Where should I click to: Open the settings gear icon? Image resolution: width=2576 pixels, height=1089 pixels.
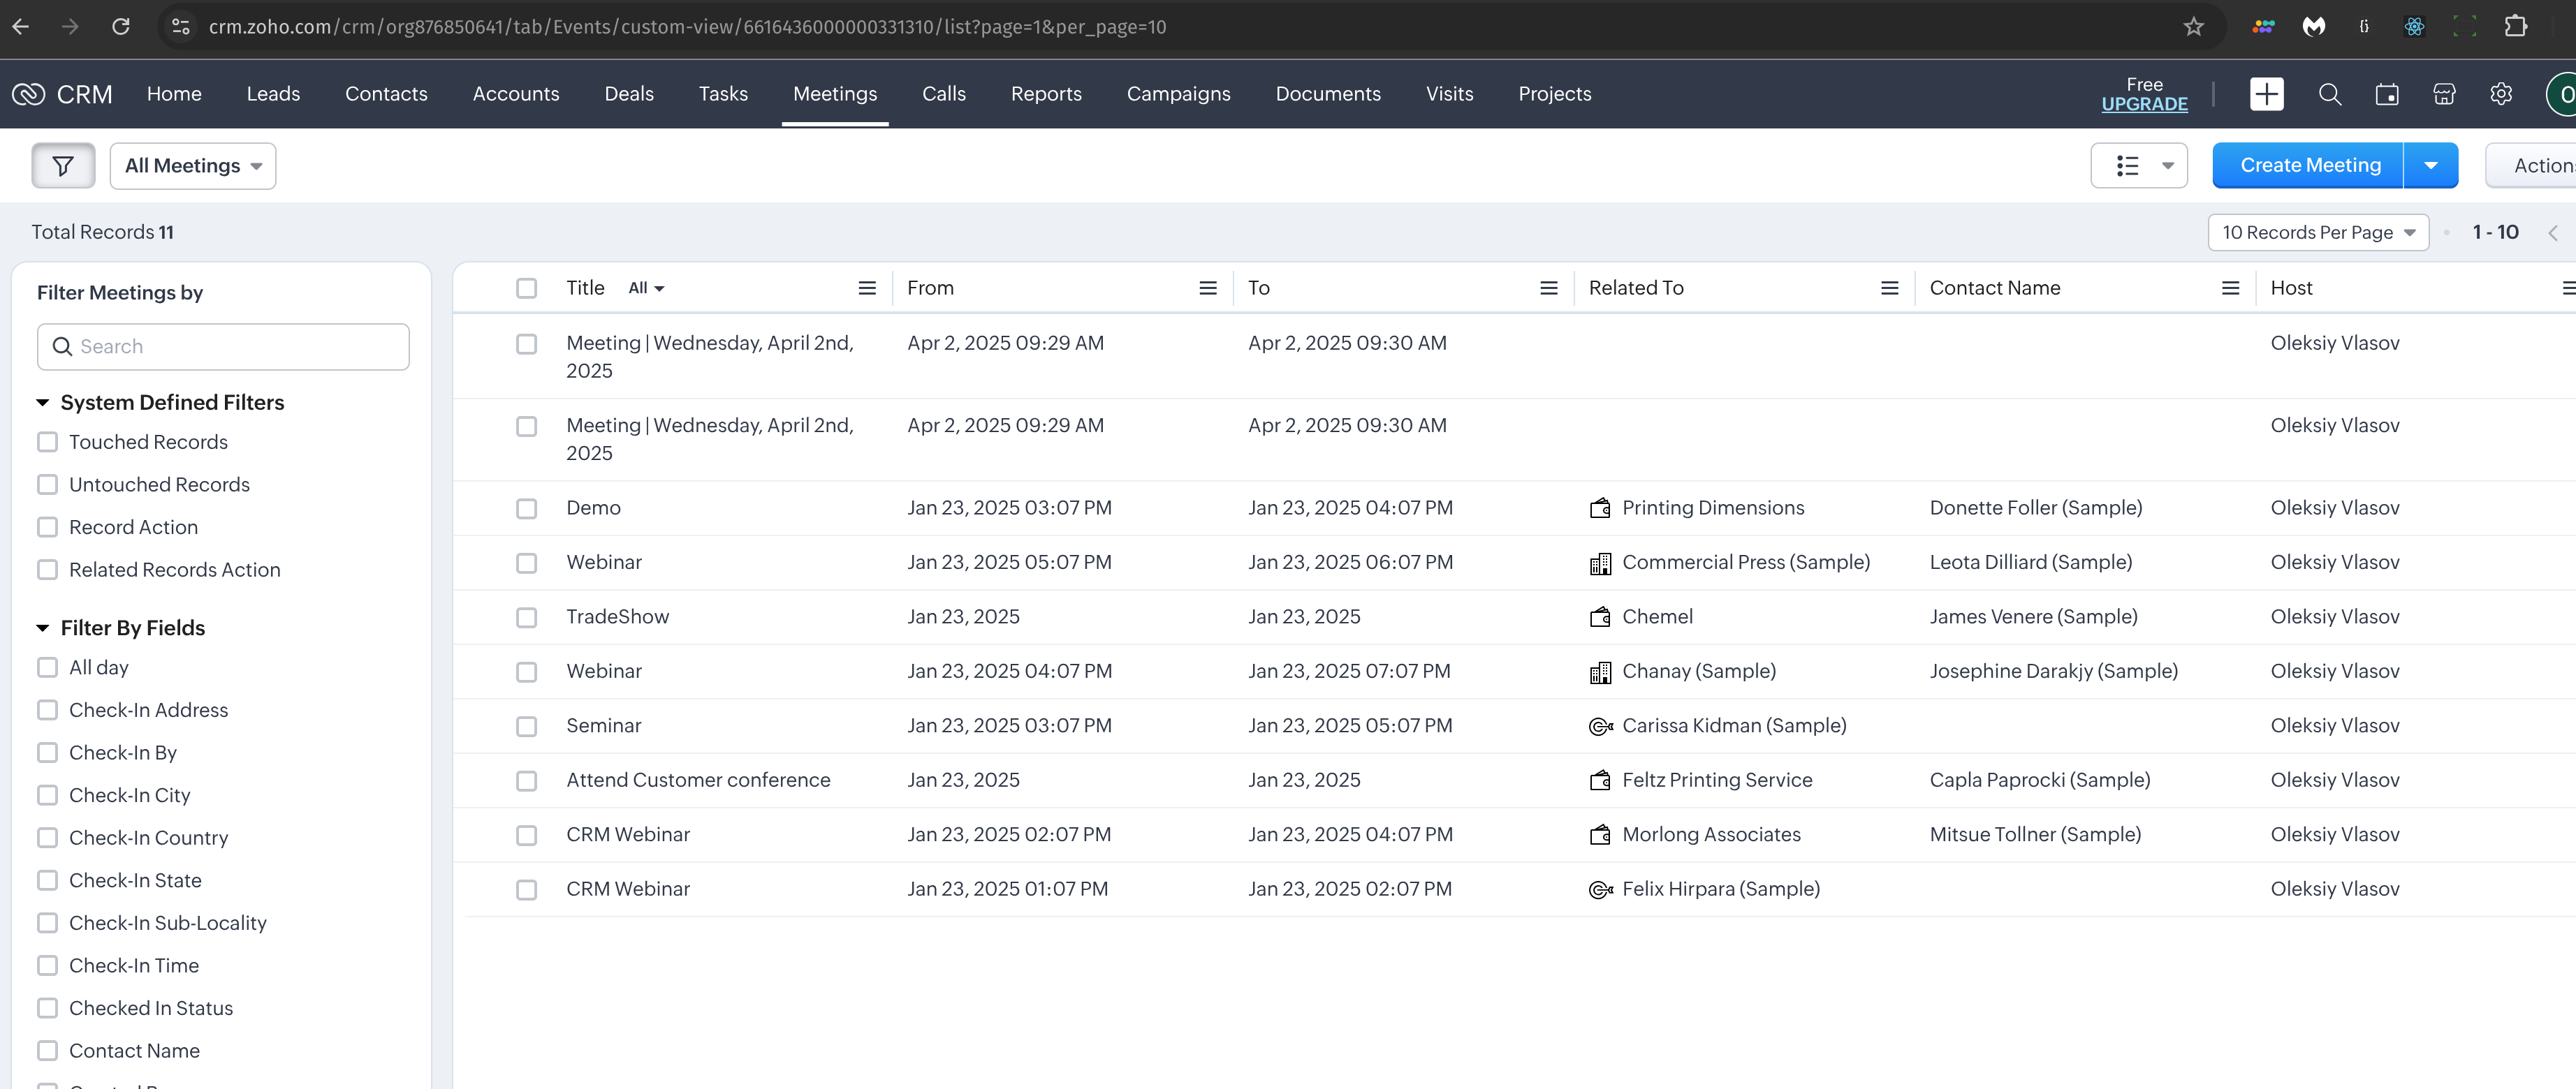(x=2500, y=94)
